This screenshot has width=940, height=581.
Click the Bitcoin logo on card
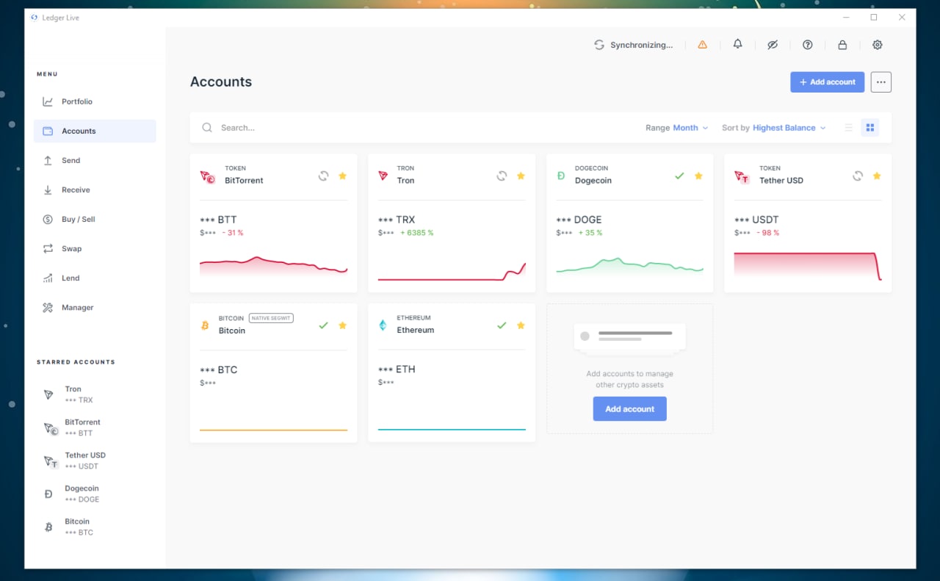(205, 325)
